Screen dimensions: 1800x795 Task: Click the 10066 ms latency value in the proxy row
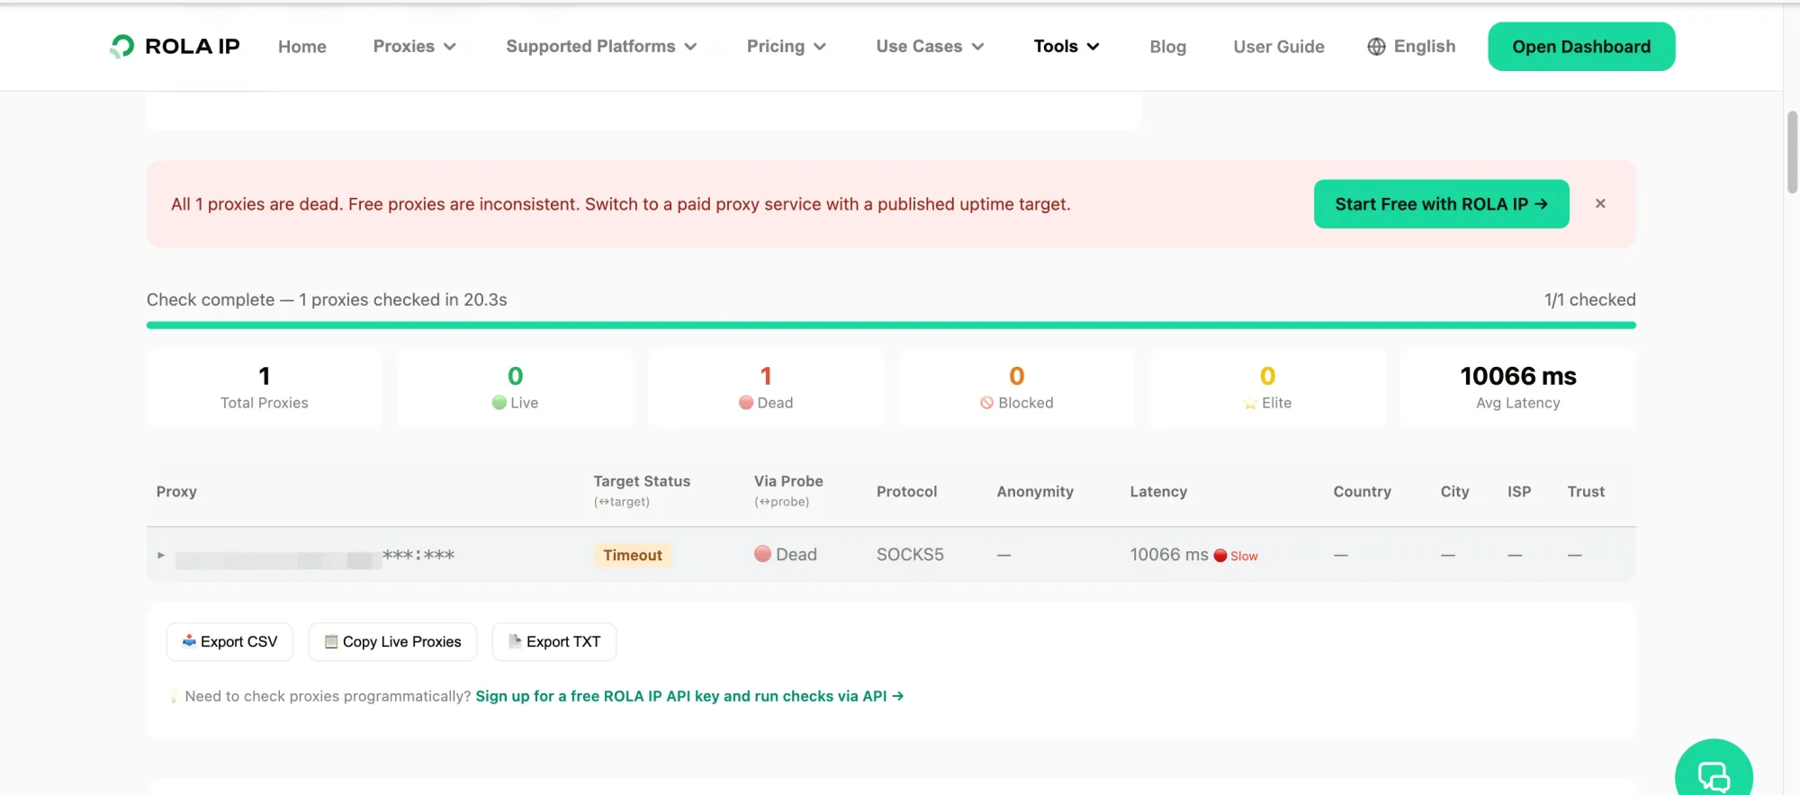pos(1169,555)
